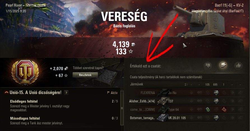Click the damage icon in the Ju-Nu row

[x=216, y=93]
